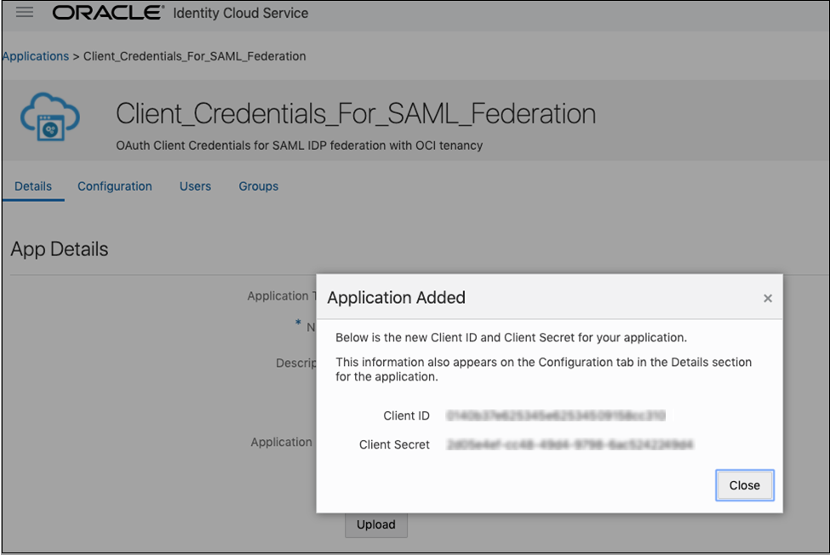Open the navigation drawer hamburger icon
This screenshot has width=830, height=555.
pyautogui.click(x=24, y=12)
